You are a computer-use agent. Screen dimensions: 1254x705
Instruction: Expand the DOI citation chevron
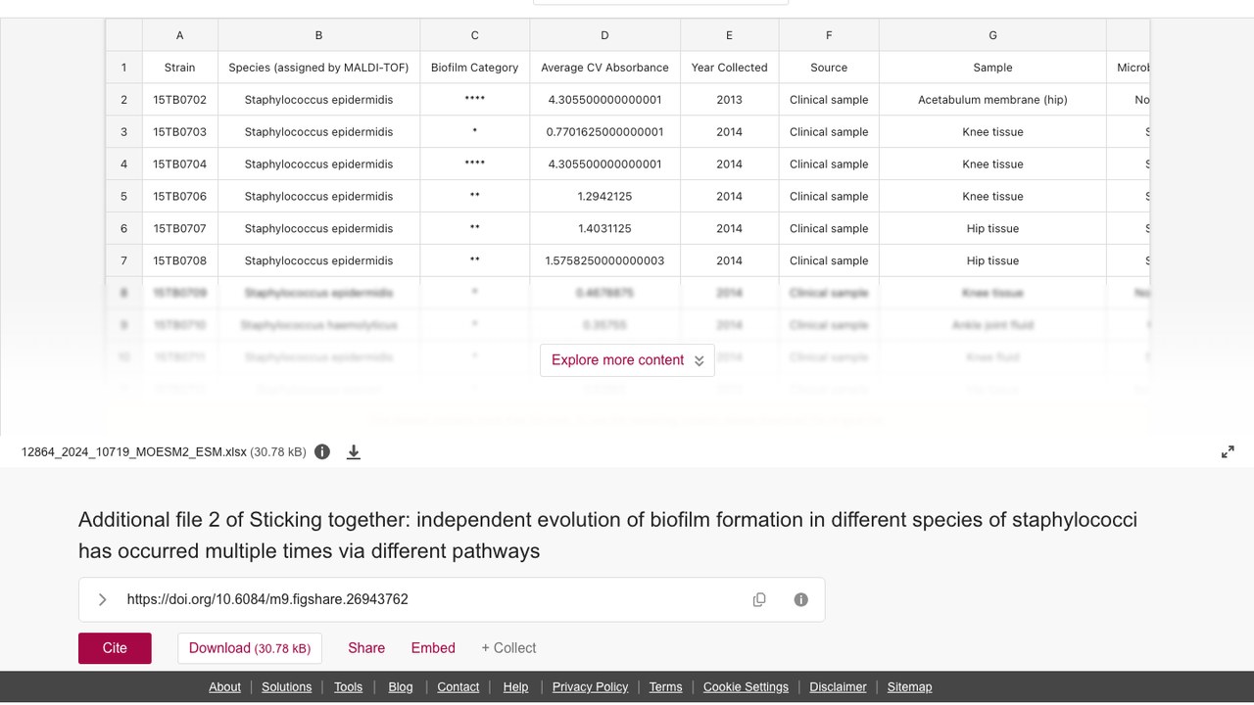(x=103, y=599)
